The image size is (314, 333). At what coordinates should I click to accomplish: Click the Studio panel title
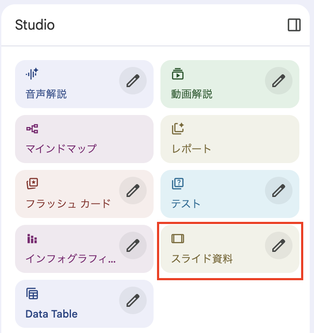(35, 25)
